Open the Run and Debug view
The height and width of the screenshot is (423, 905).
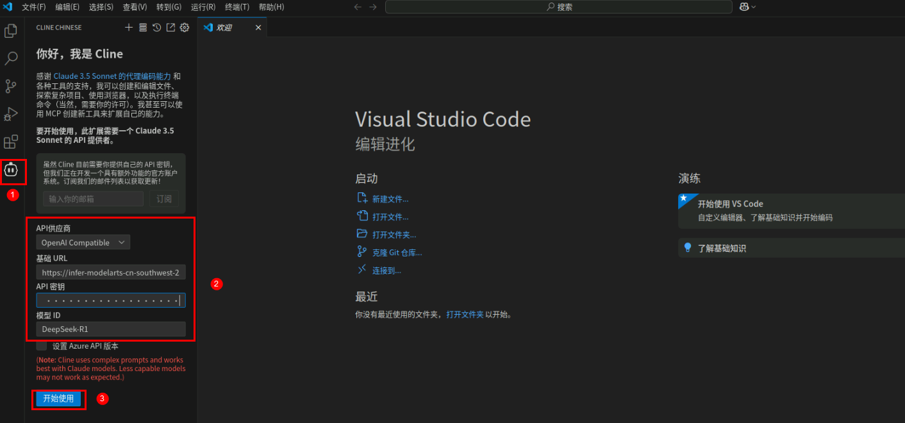point(11,113)
